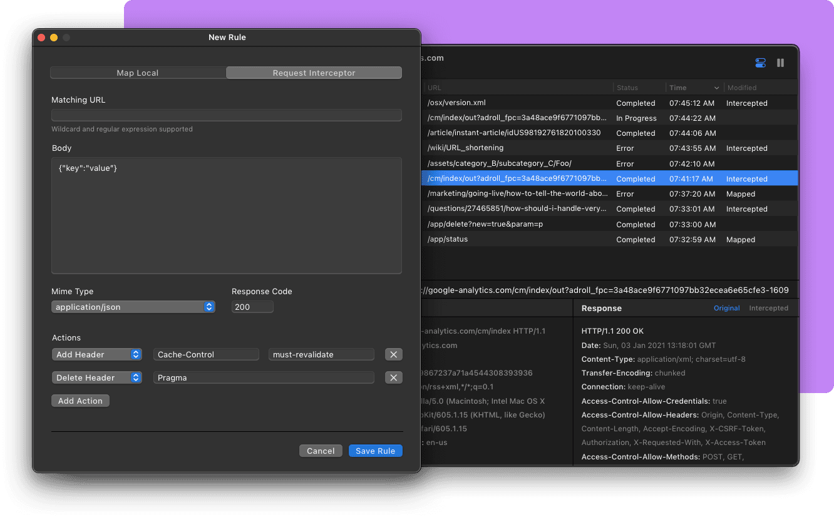Click the blue rules toggle icon in toolbar
The width and height of the screenshot is (834, 517).
[x=760, y=63]
